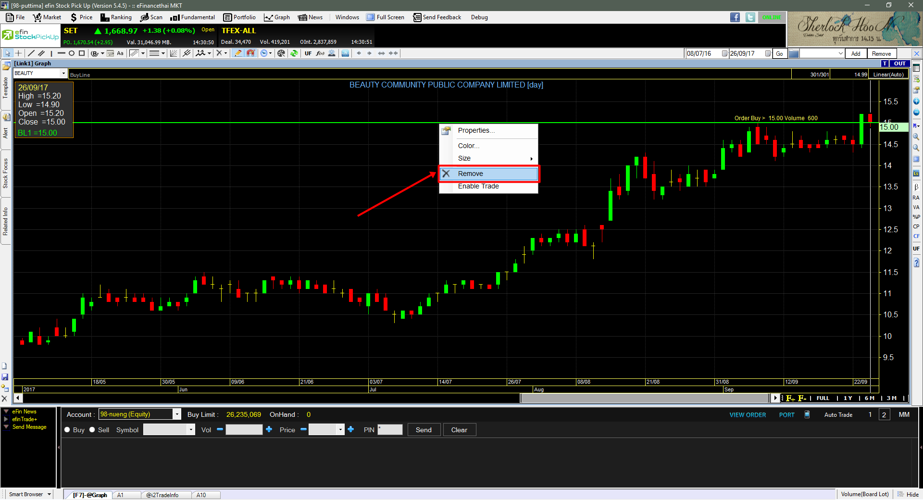Click the mobile phone icon near PORT

click(x=807, y=414)
